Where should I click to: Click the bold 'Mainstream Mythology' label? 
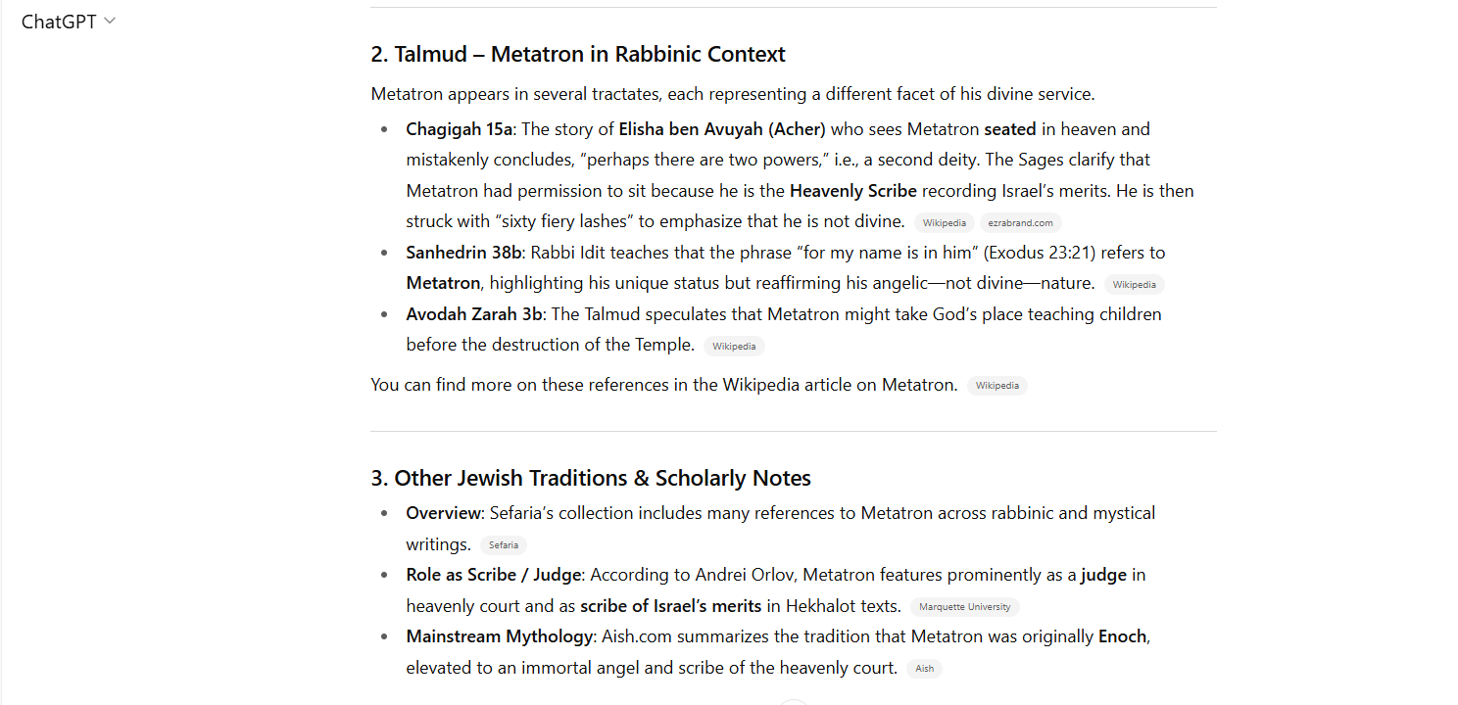[x=499, y=636]
